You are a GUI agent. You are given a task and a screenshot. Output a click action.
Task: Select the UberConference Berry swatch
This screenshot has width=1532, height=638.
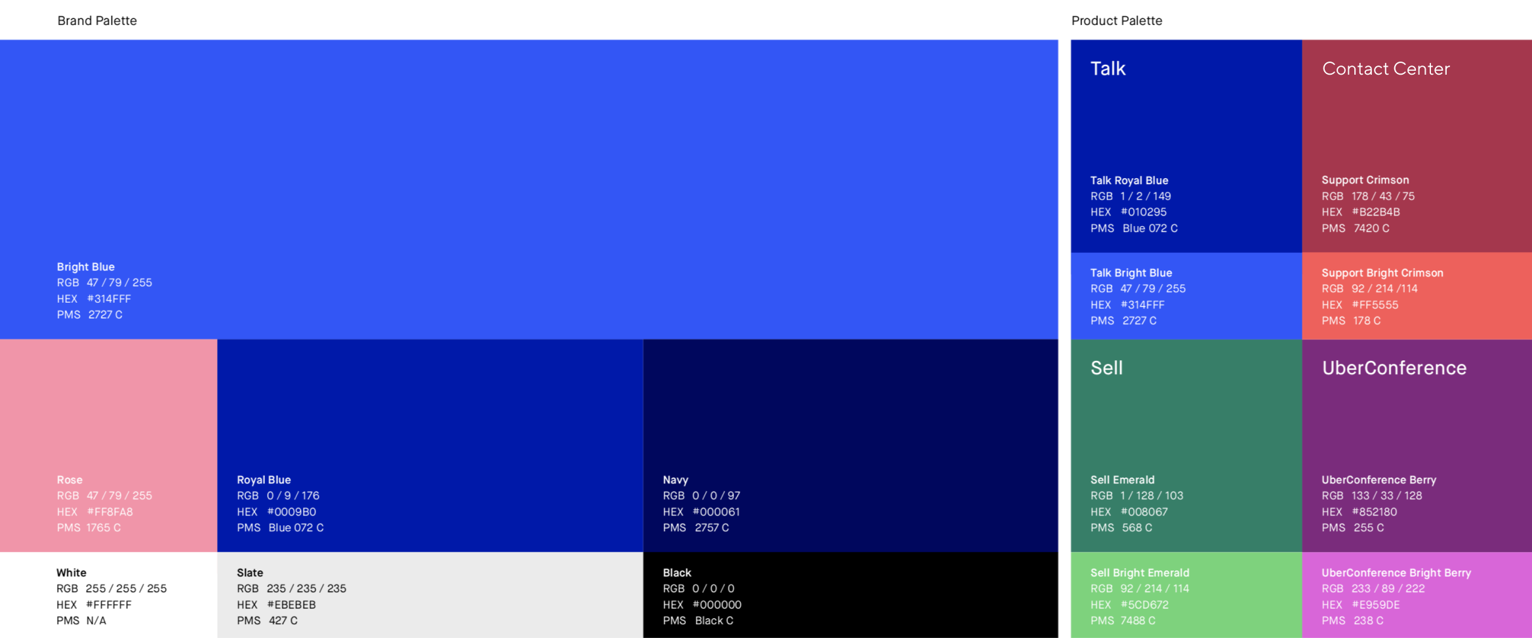1417,445
